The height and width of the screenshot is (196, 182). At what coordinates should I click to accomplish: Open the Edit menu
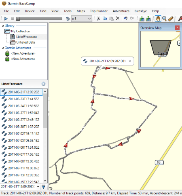click(17, 11)
